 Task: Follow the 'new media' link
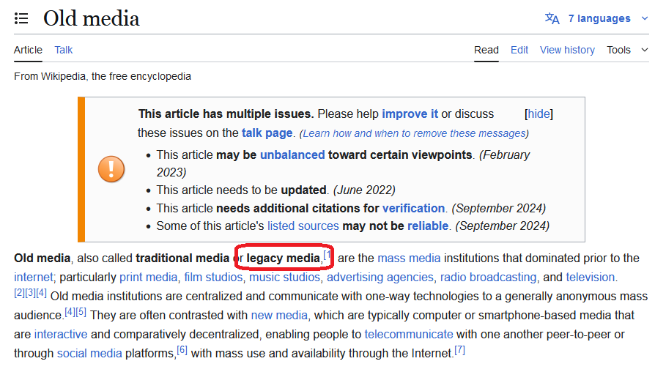pos(279,315)
